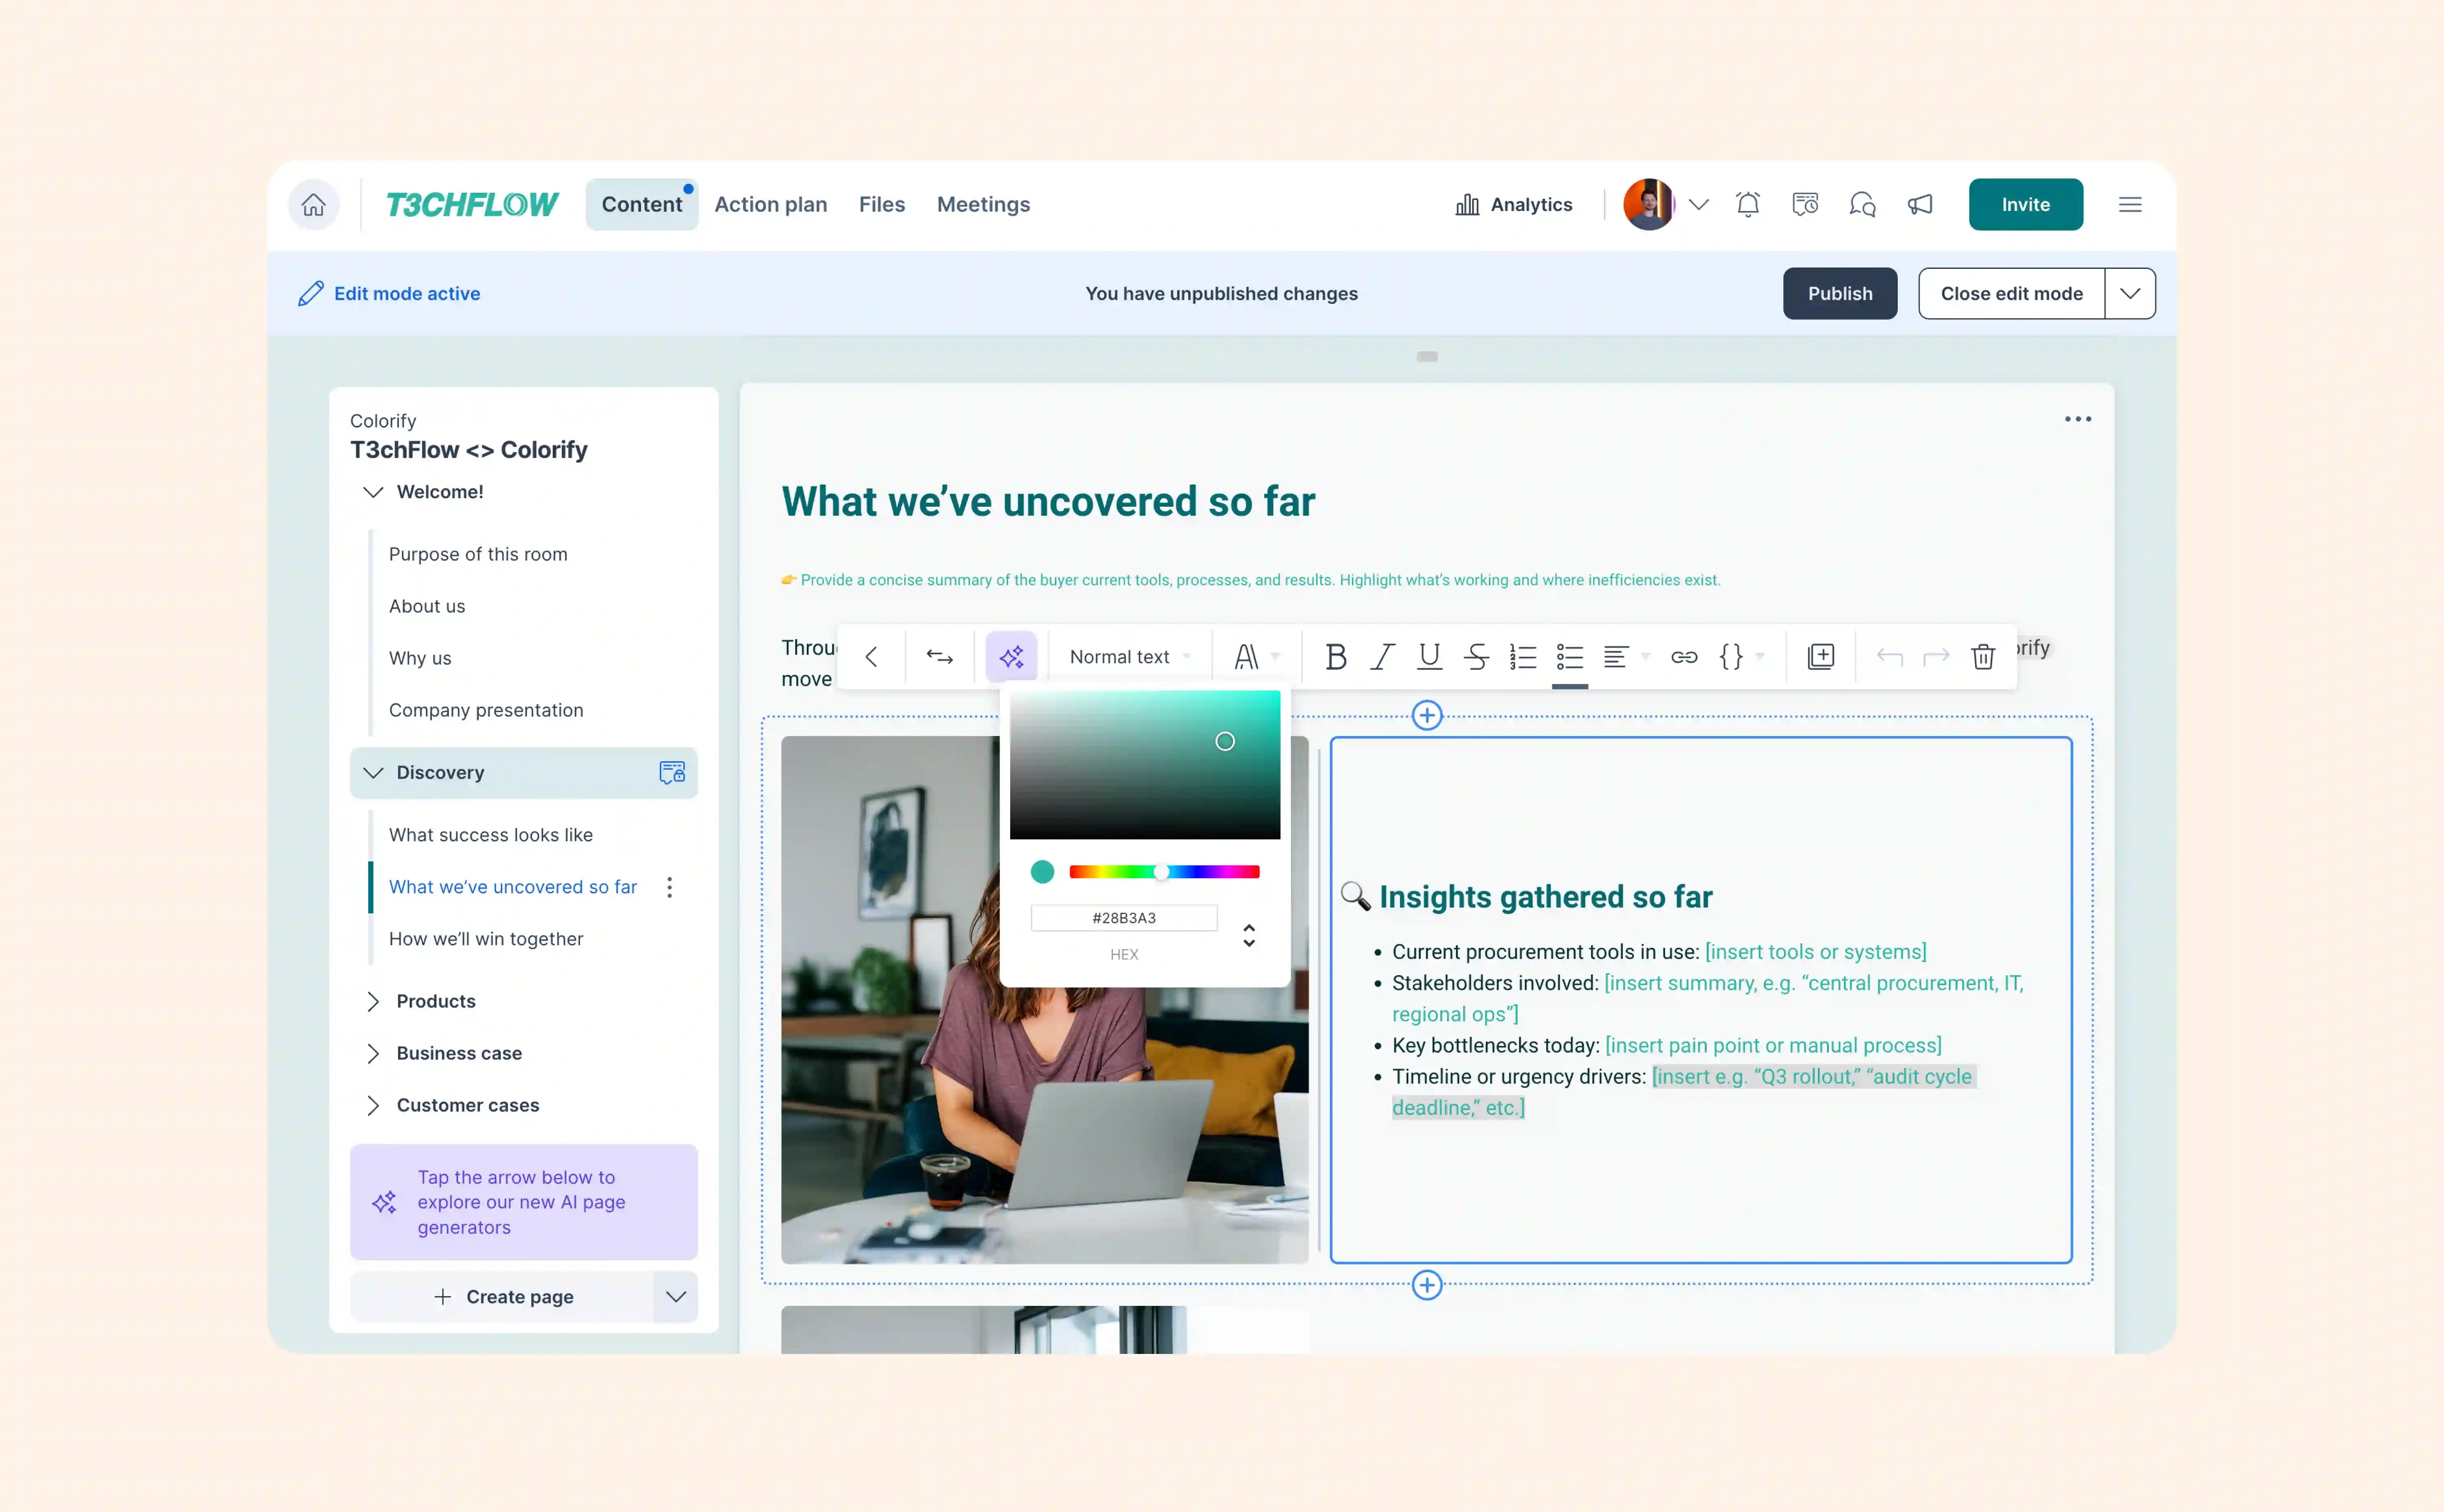Open 'Purpose of this room' page
2444x1512 pixels.
point(478,554)
